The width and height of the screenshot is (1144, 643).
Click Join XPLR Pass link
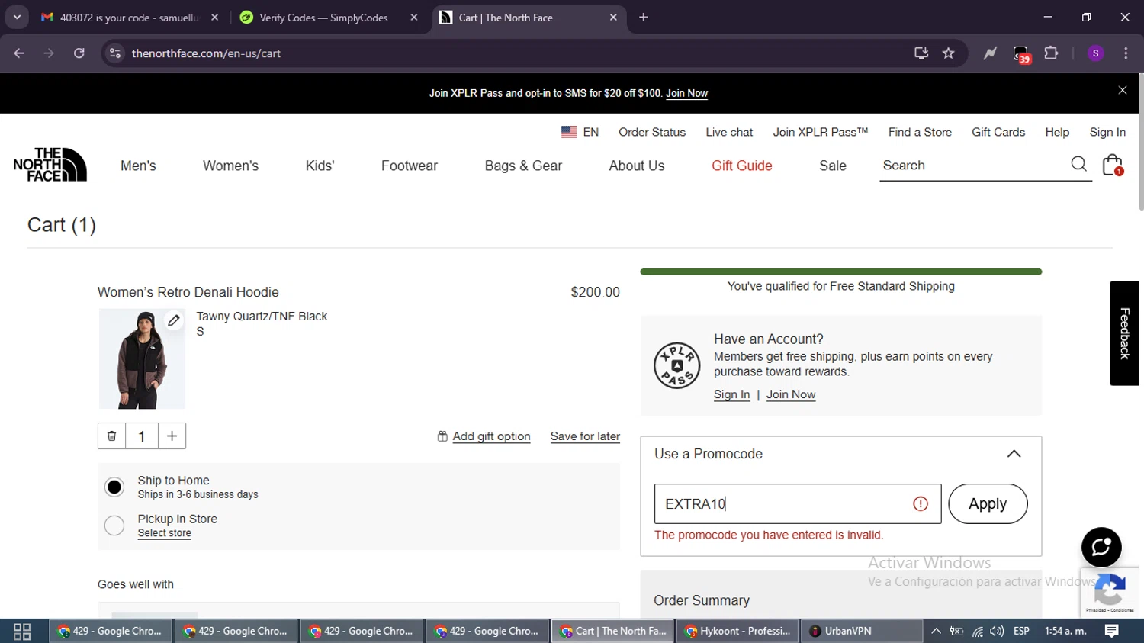click(821, 132)
